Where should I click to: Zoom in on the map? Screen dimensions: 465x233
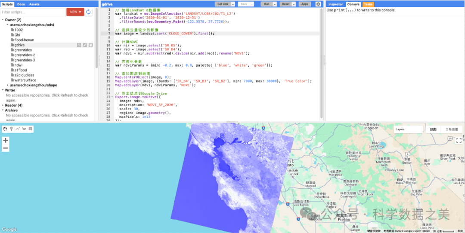click(x=6, y=140)
